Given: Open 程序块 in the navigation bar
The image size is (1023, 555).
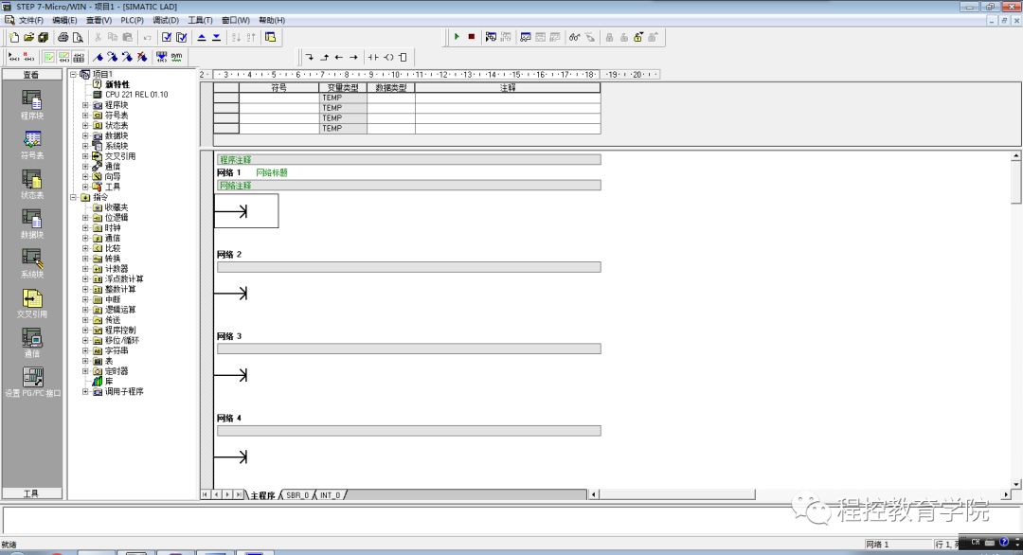Looking at the screenshot, I should [x=32, y=104].
